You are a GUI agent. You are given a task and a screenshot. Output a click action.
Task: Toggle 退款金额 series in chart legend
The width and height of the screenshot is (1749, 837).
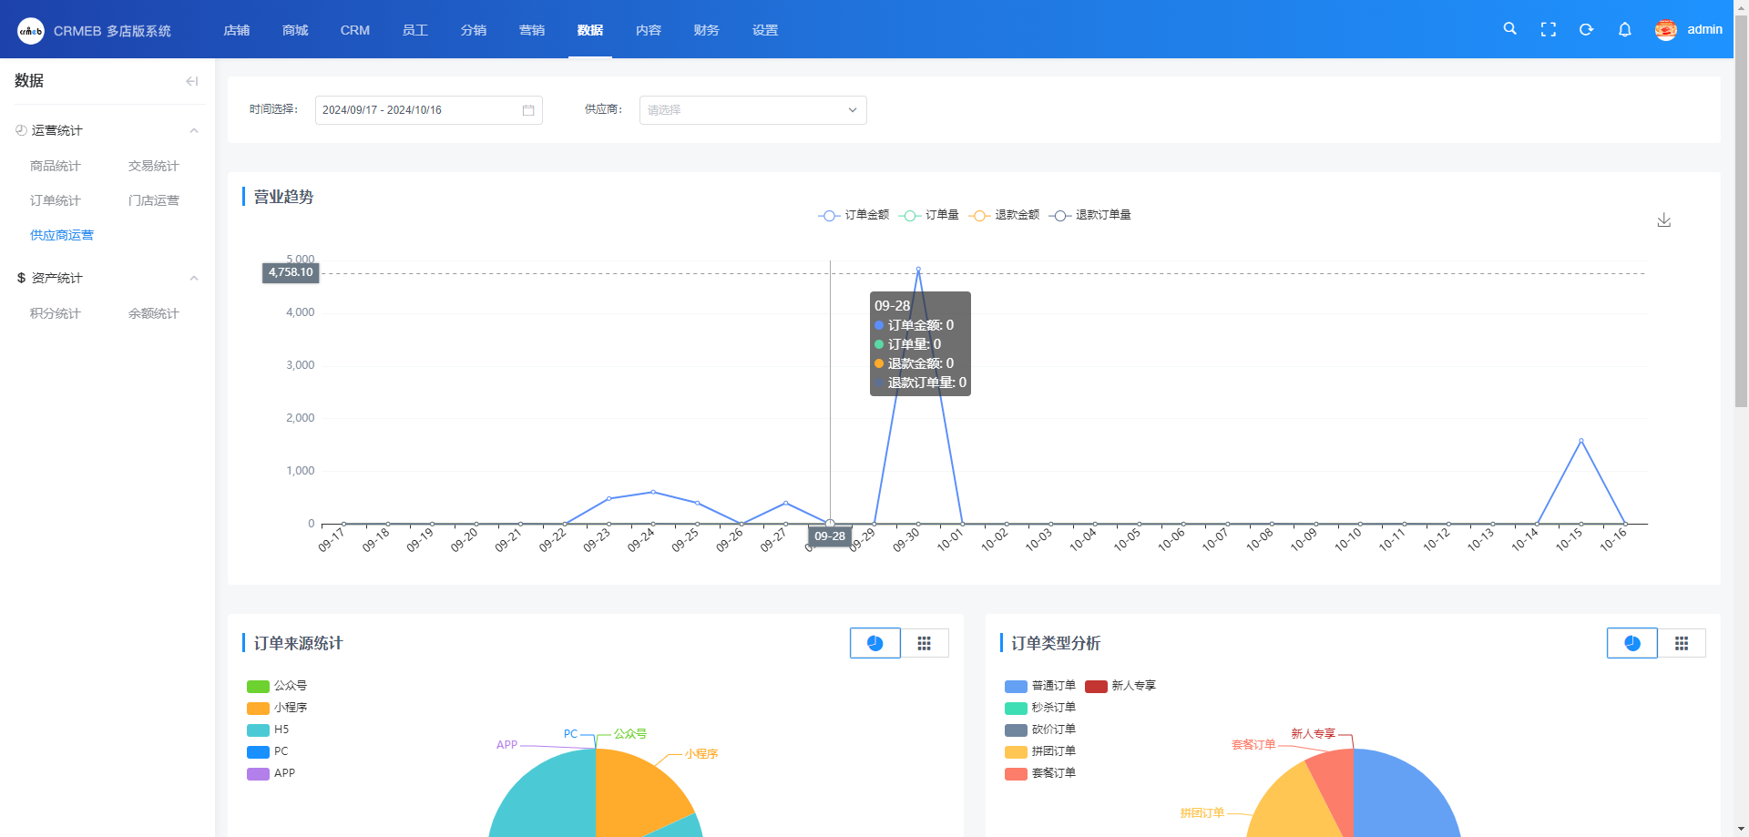pyautogui.click(x=1004, y=215)
